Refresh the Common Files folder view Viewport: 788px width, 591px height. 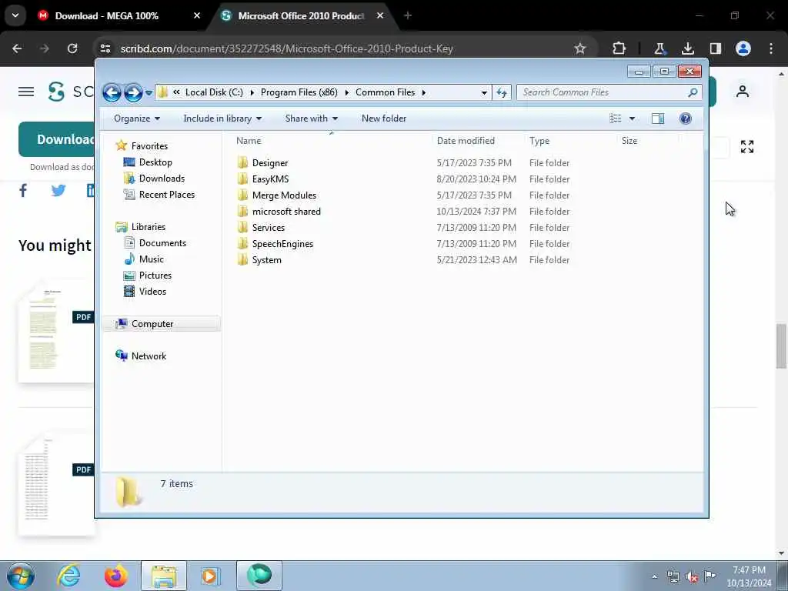[502, 92]
